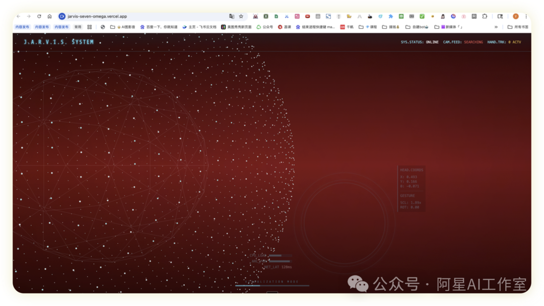Click the CPU_LOAD progress bar
The width and height of the screenshot is (544, 306).
click(x=281, y=256)
